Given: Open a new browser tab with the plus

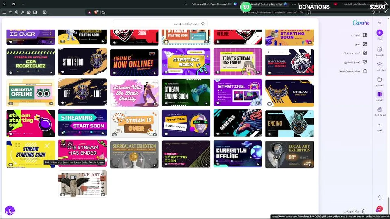Looking at the screenshot, I should click(186, 4).
